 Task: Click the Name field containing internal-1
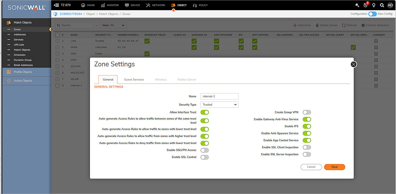[x=219, y=96]
